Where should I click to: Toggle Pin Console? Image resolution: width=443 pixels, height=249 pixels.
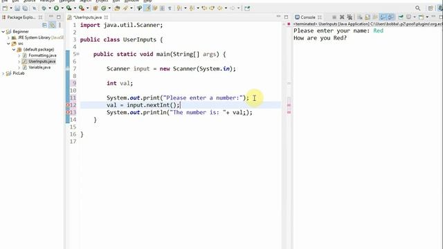point(401,17)
